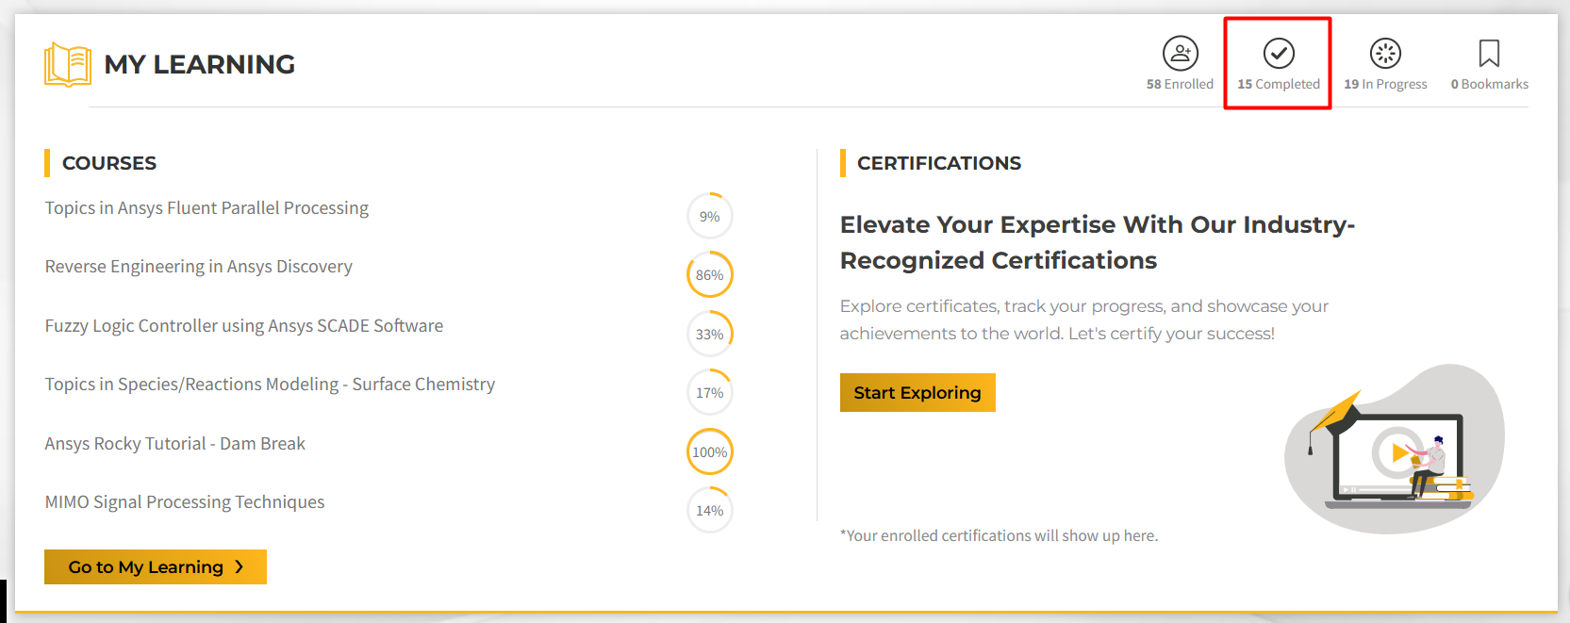This screenshot has height=623, width=1570.
Task: Open Topics in Ansys Fluent Parallel Processing
Action: tap(207, 208)
